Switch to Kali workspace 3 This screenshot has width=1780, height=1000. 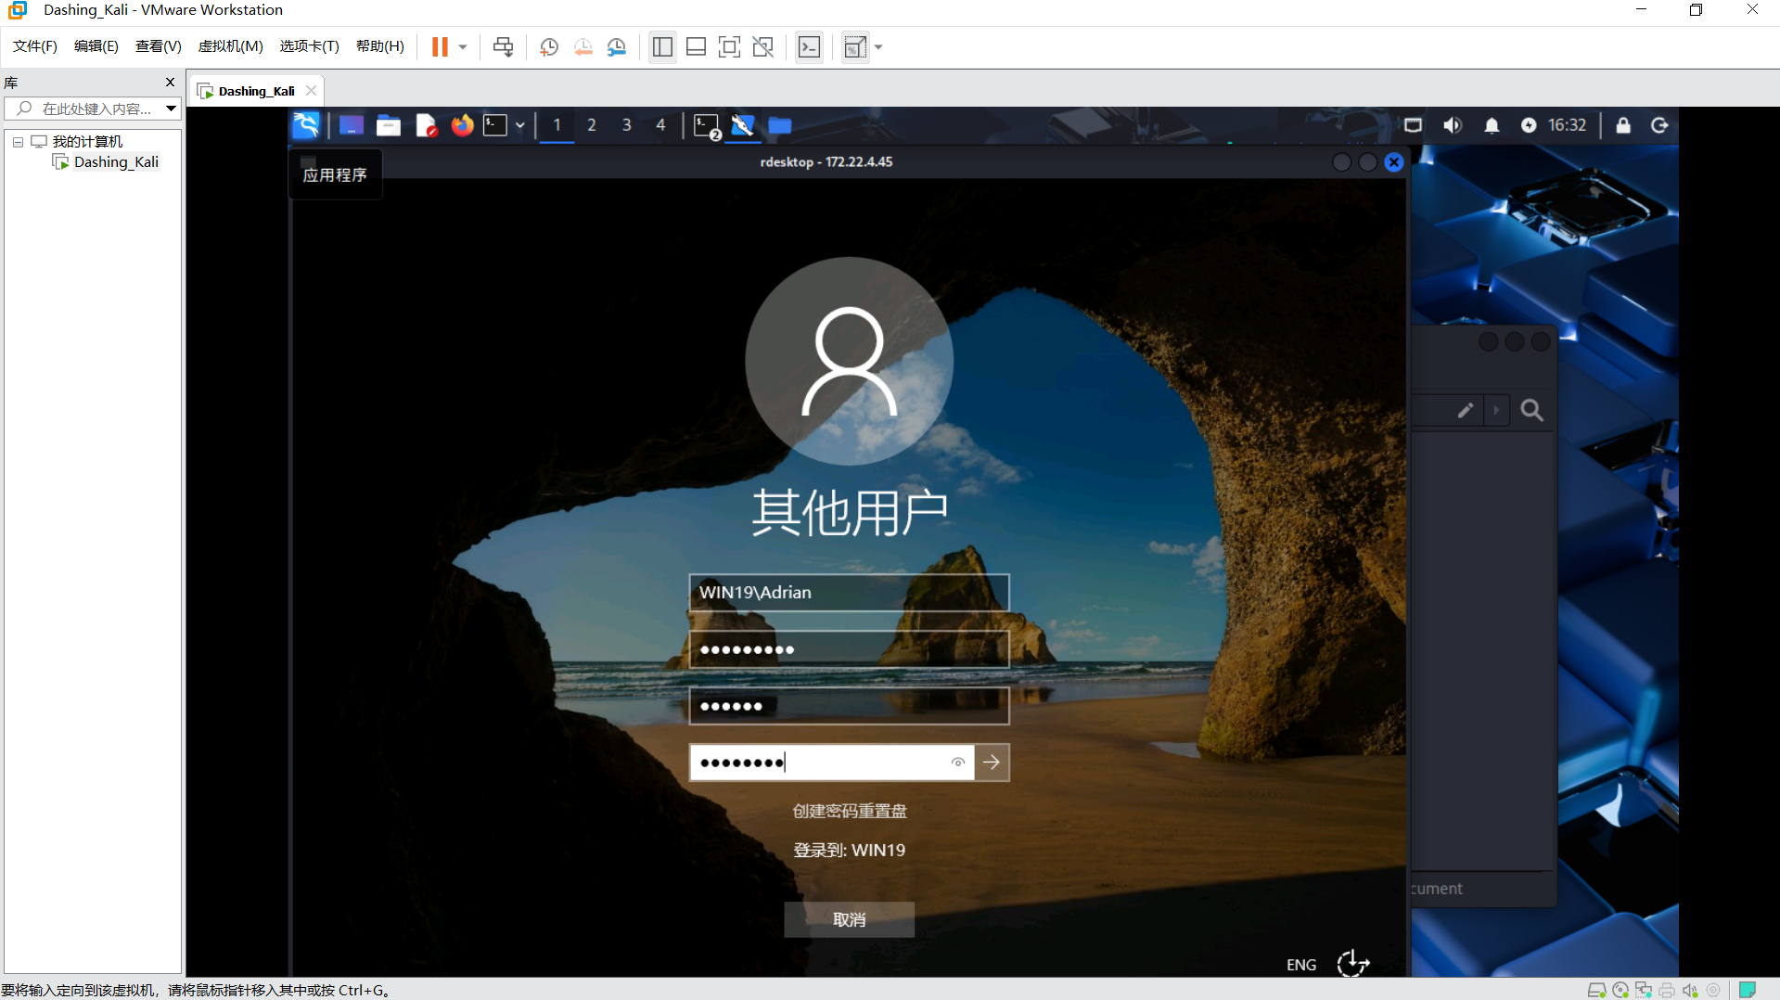[x=627, y=125]
